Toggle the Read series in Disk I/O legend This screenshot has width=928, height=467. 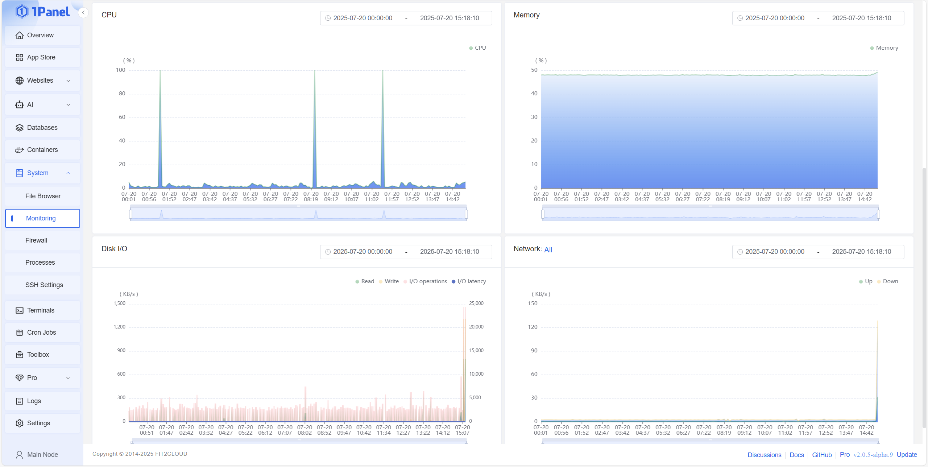pyautogui.click(x=365, y=281)
